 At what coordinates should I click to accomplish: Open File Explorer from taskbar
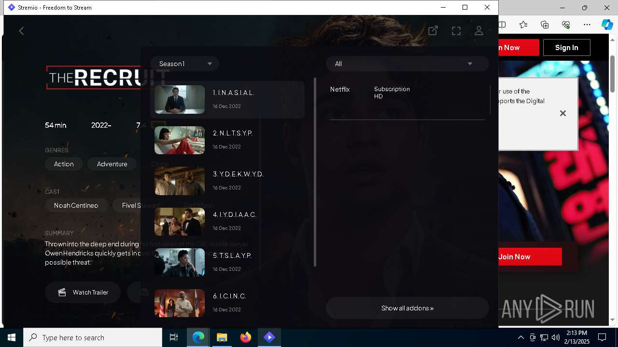click(222, 337)
